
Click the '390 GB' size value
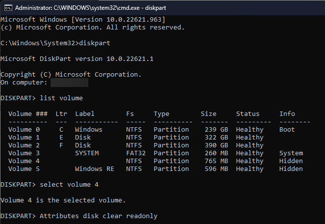tap(217, 145)
